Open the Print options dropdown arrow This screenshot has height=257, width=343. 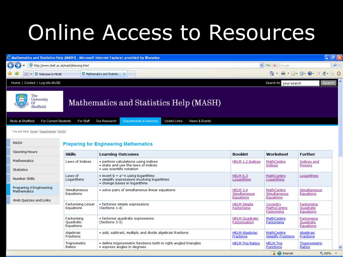(x=288, y=74)
